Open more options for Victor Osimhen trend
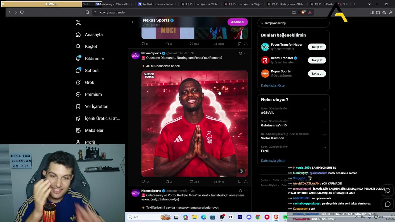395x222 pixels. (324, 135)
